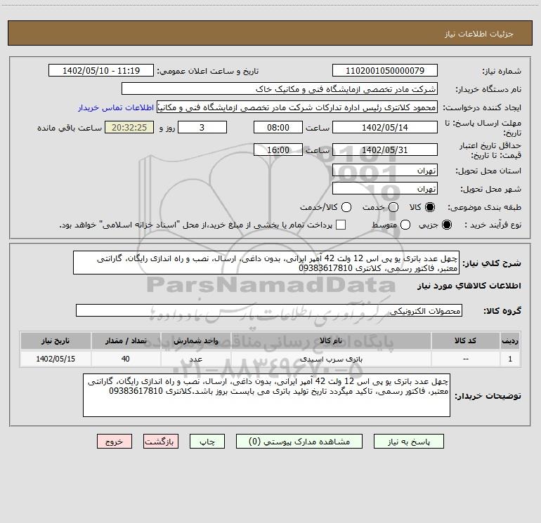Click the بازگشت back button

(x=161, y=442)
